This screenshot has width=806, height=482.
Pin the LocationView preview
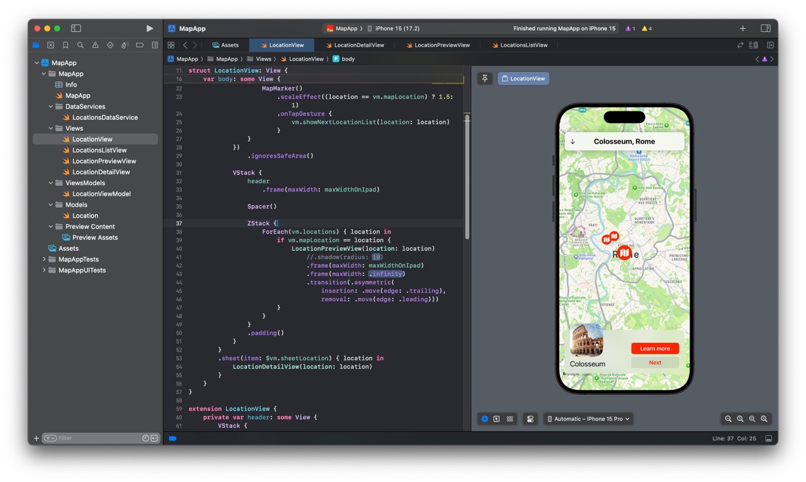pyautogui.click(x=485, y=79)
